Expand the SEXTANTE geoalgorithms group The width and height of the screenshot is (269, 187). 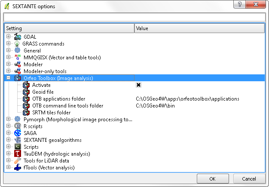tap(8, 140)
